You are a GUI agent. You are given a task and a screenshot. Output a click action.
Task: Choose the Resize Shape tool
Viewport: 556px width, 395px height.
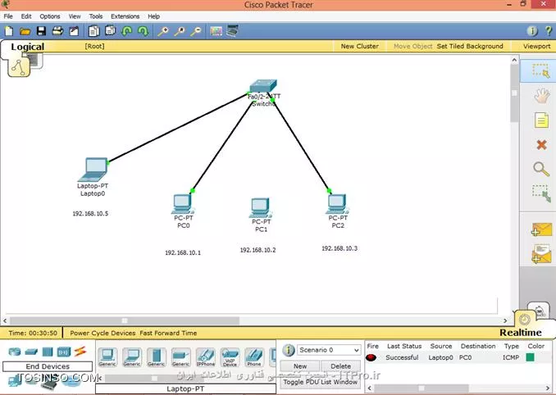pos(541,193)
